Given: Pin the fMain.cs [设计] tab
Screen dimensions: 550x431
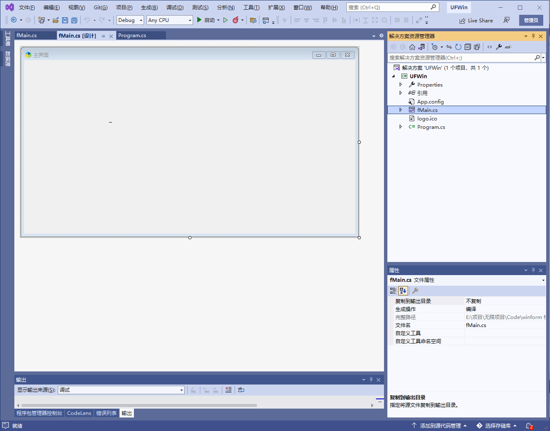Looking at the screenshot, I should click(103, 36).
